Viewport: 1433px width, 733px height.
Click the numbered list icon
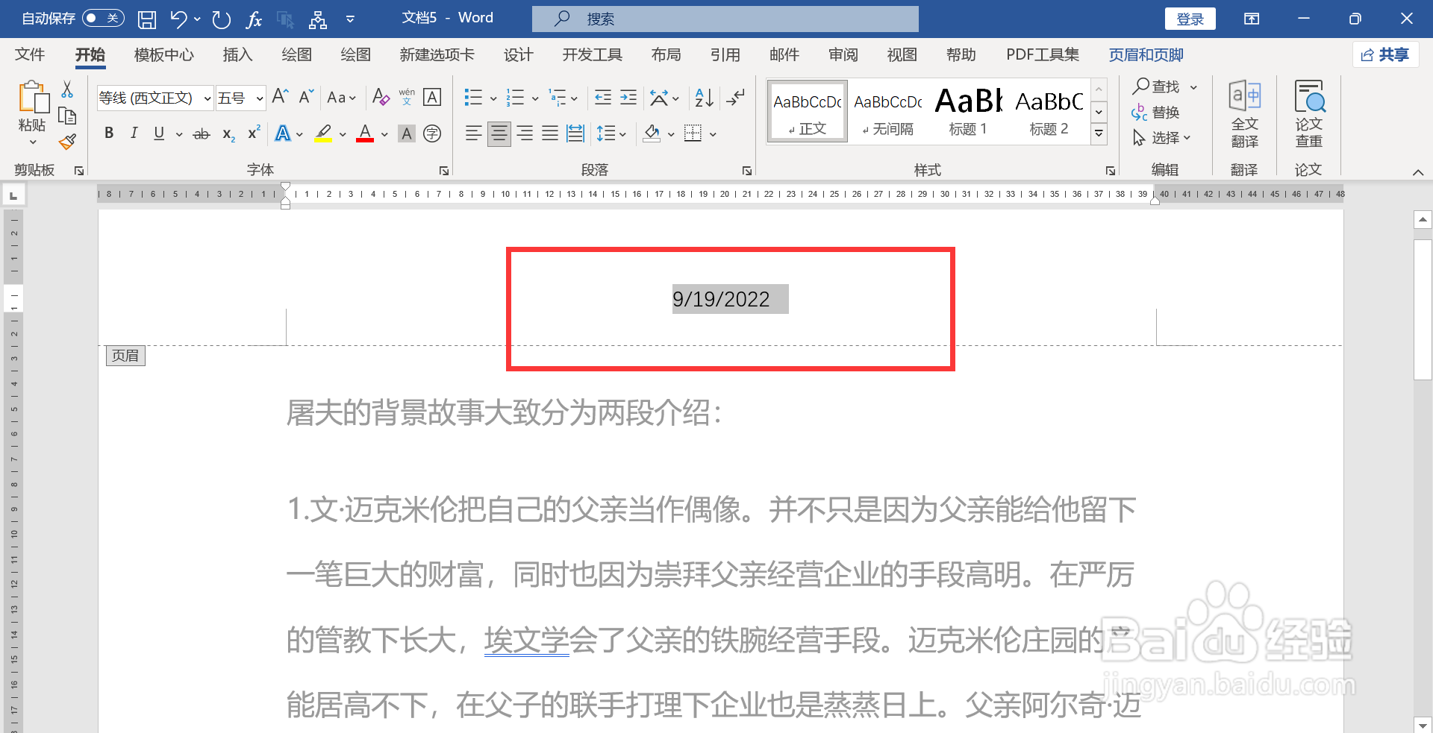pyautogui.click(x=515, y=97)
